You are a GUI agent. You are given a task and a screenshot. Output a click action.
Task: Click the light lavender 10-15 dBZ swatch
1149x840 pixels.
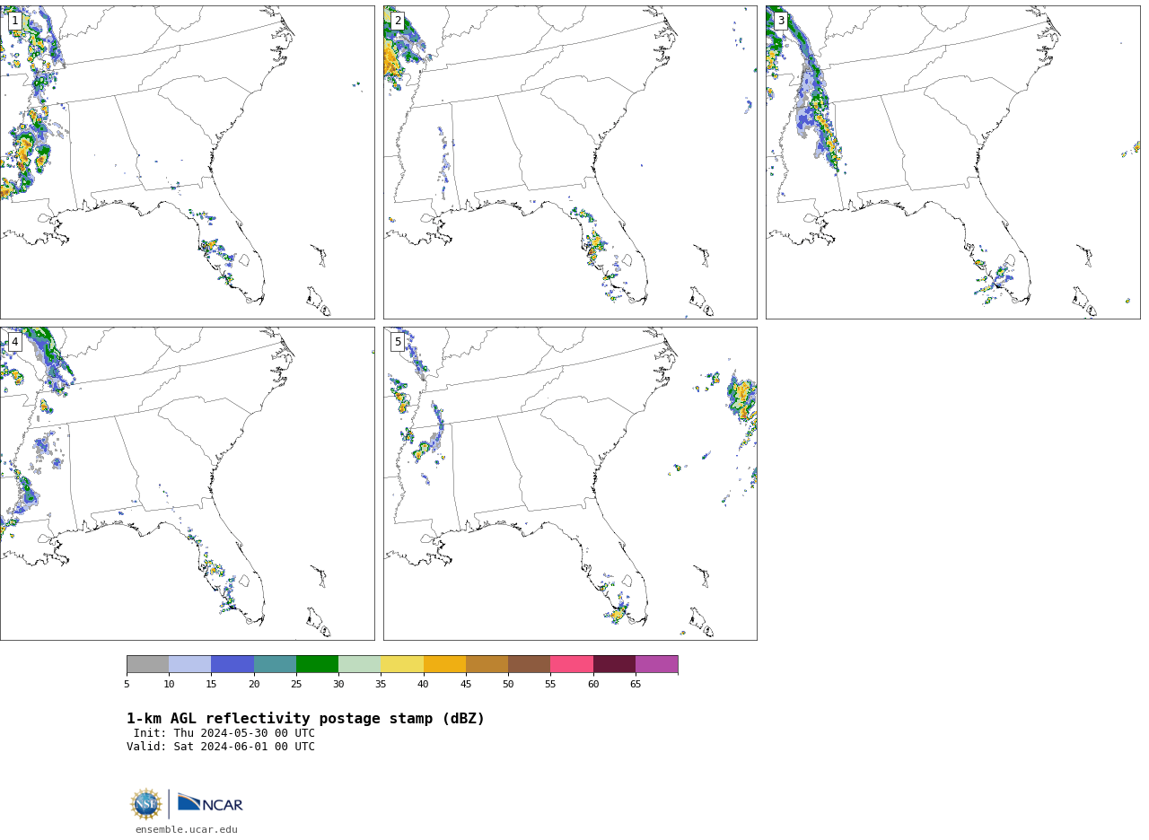(x=190, y=664)
